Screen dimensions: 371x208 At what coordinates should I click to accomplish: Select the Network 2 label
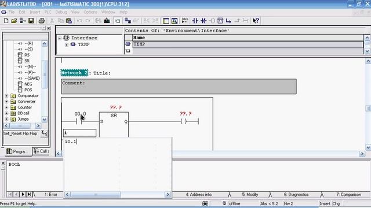point(74,73)
